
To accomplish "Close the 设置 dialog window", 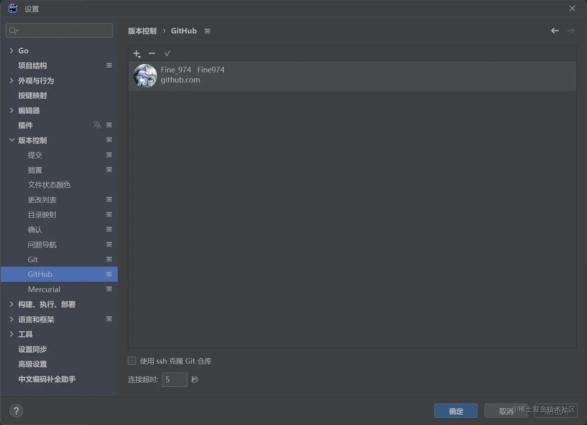I will click(x=572, y=8).
